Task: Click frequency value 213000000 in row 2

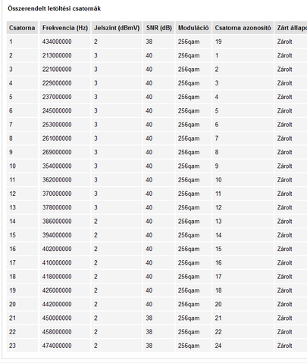Action: coord(57,55)
